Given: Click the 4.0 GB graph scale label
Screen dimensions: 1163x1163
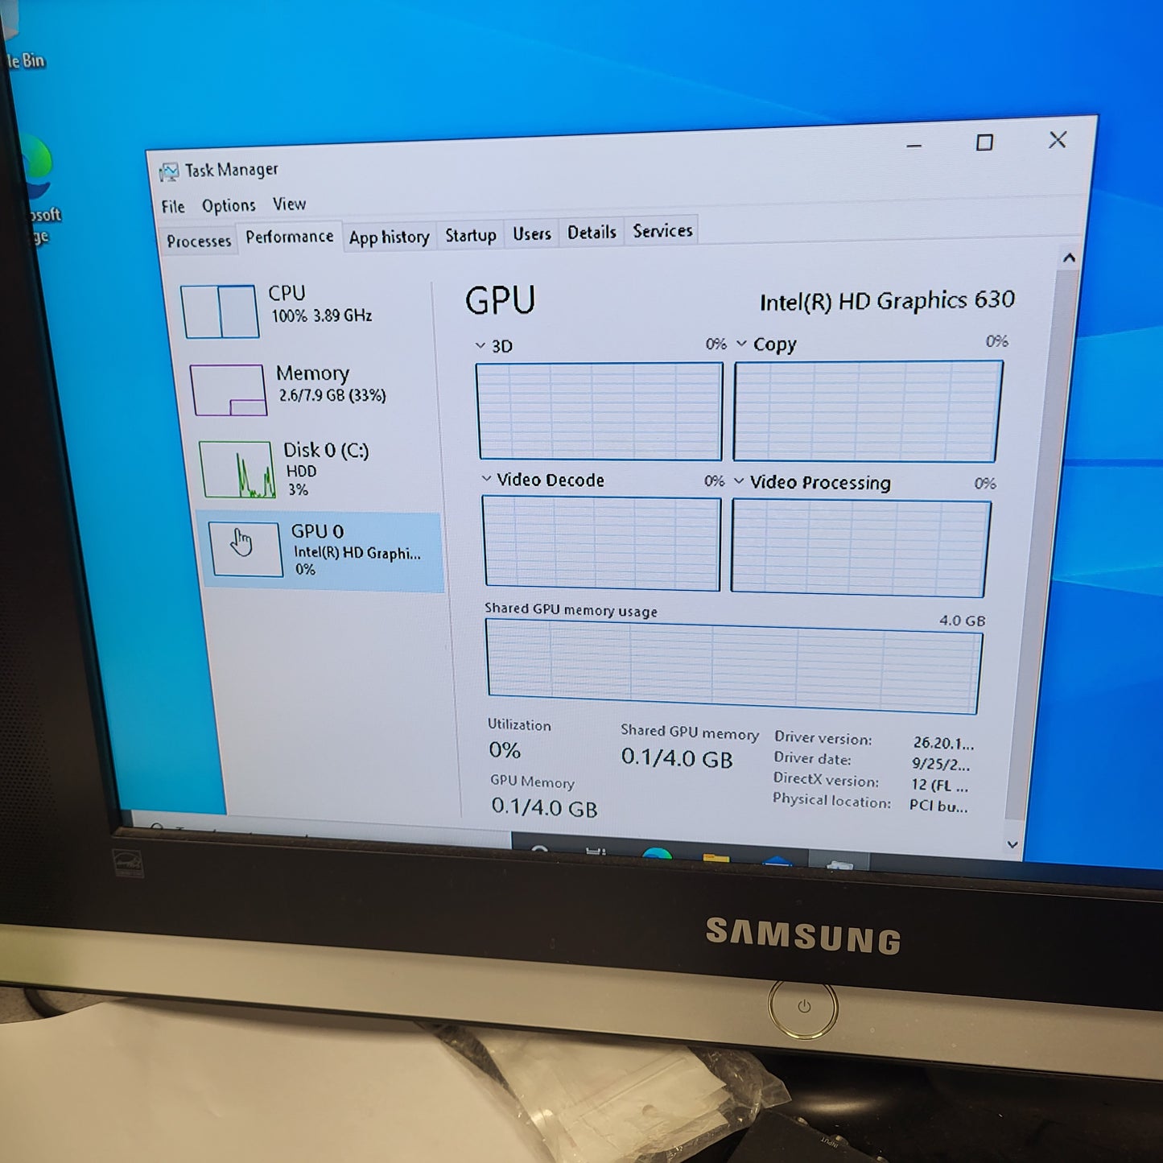Looking at the screenshot, I should tap(962, 621).
